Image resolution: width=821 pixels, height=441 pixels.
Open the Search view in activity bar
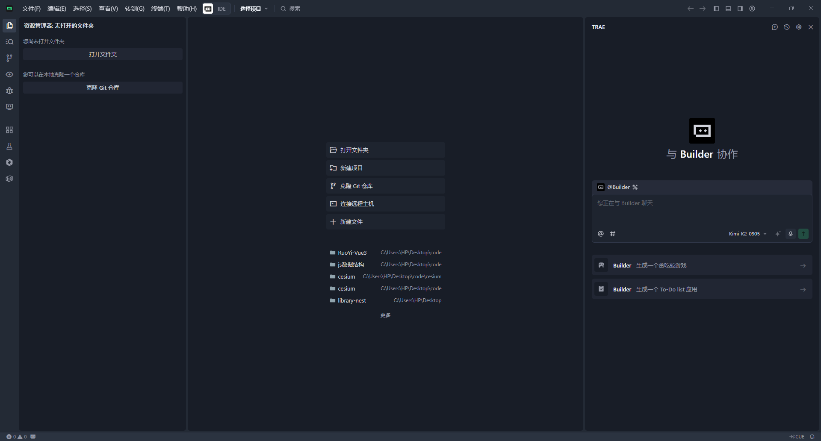point(9,42)
